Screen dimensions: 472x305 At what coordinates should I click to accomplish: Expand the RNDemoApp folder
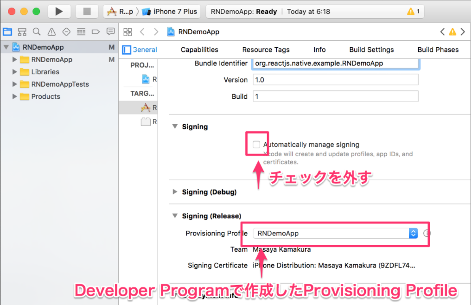tap(14, 59)
